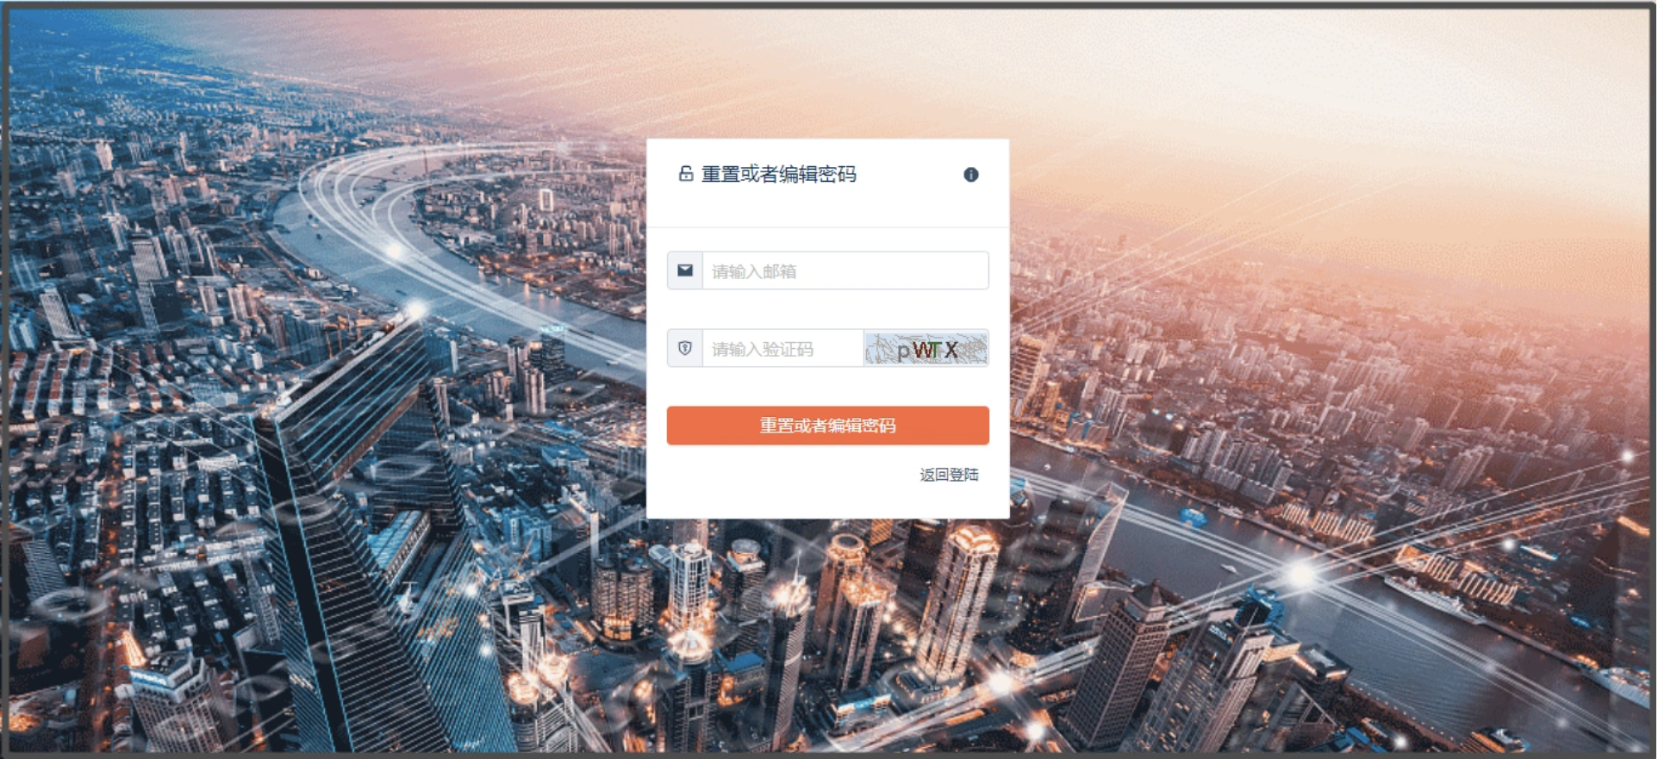Click the envelope icon before email field
This screenshot has width=1658, height=765.
click(x=685, y=271)
